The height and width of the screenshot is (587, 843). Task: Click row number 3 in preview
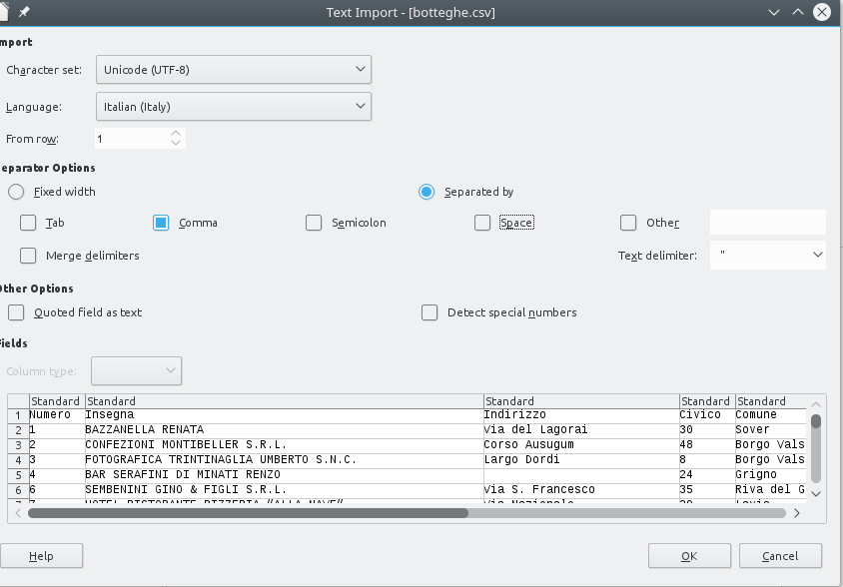click(x=18, y=445)
